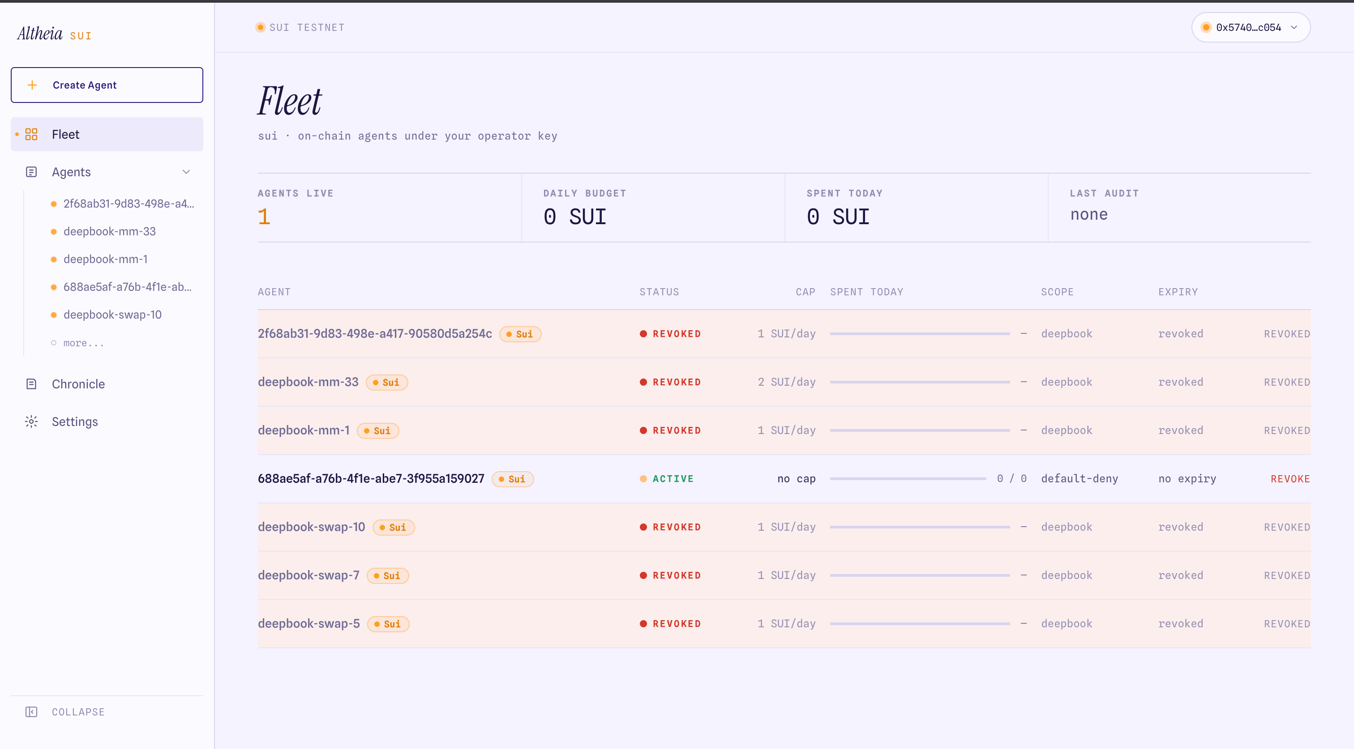
Task: Click deepbook scope on deepbook-swap-7 row
Action: click(x=1067, y=575)
